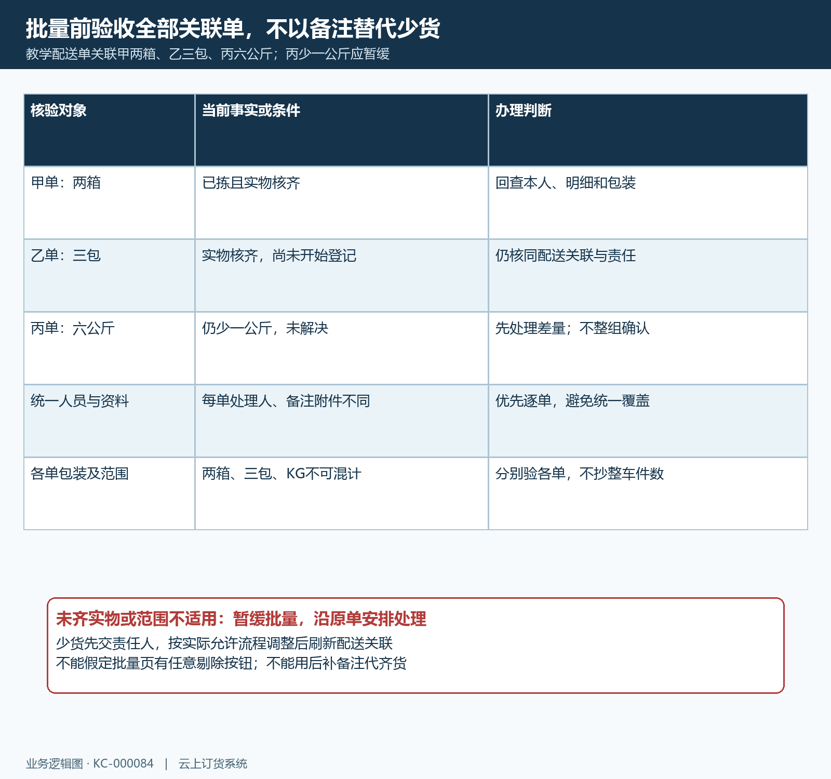The image size is (831, 779).
Task: Click the cell "丙单：六公斤"
Action: [110, 348]
